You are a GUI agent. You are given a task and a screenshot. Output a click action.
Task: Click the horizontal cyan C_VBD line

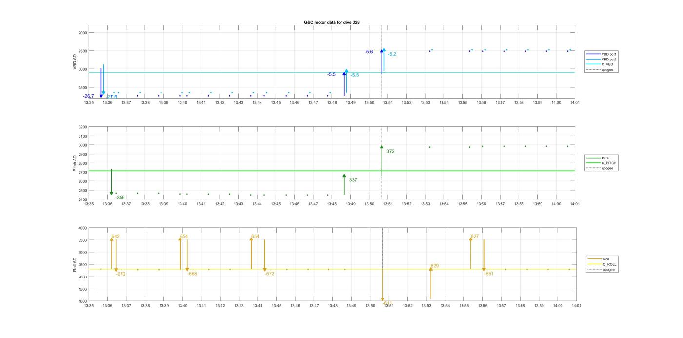pos(332,73)
